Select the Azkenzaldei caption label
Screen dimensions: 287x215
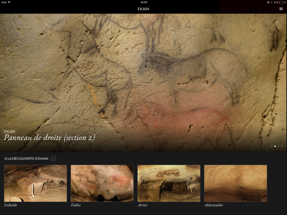(x=214, y=205)
